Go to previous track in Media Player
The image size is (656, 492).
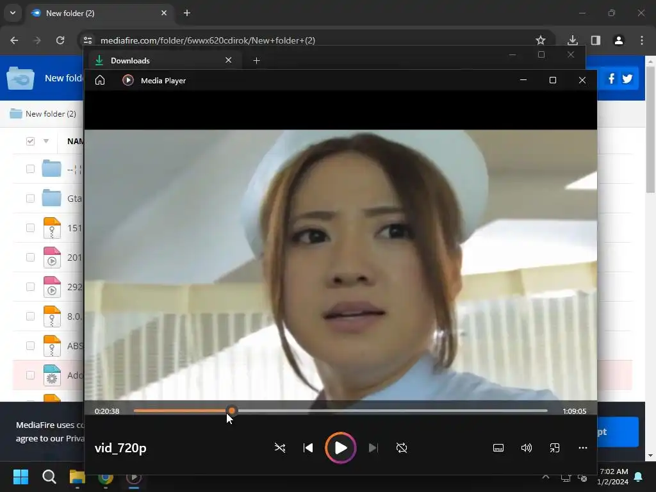308,448
